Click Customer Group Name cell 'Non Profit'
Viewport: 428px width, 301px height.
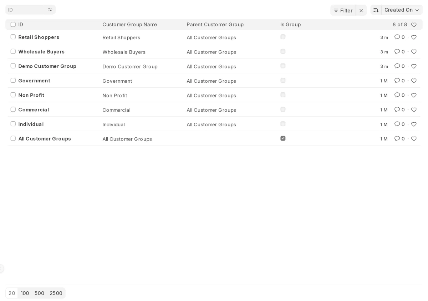[x=115, y=96]
